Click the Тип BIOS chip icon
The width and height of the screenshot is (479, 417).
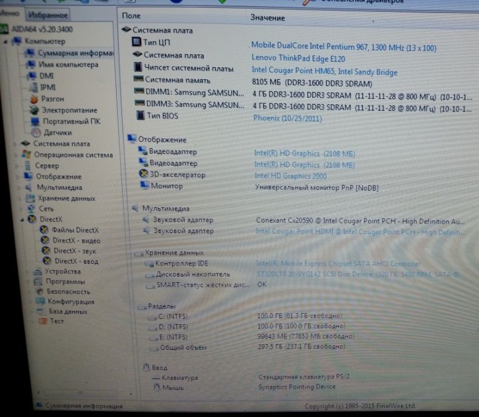tap(141, 115)
